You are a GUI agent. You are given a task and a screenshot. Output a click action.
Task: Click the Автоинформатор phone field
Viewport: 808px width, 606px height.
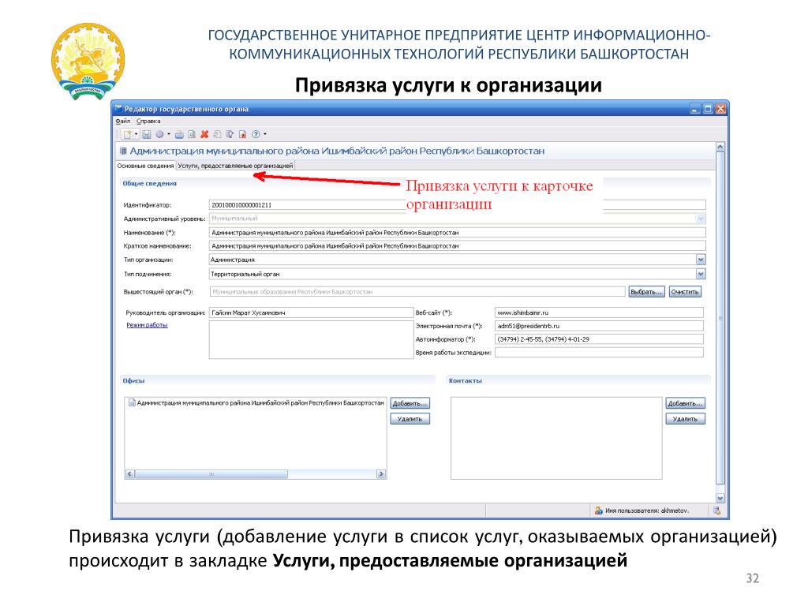point(599,339)
